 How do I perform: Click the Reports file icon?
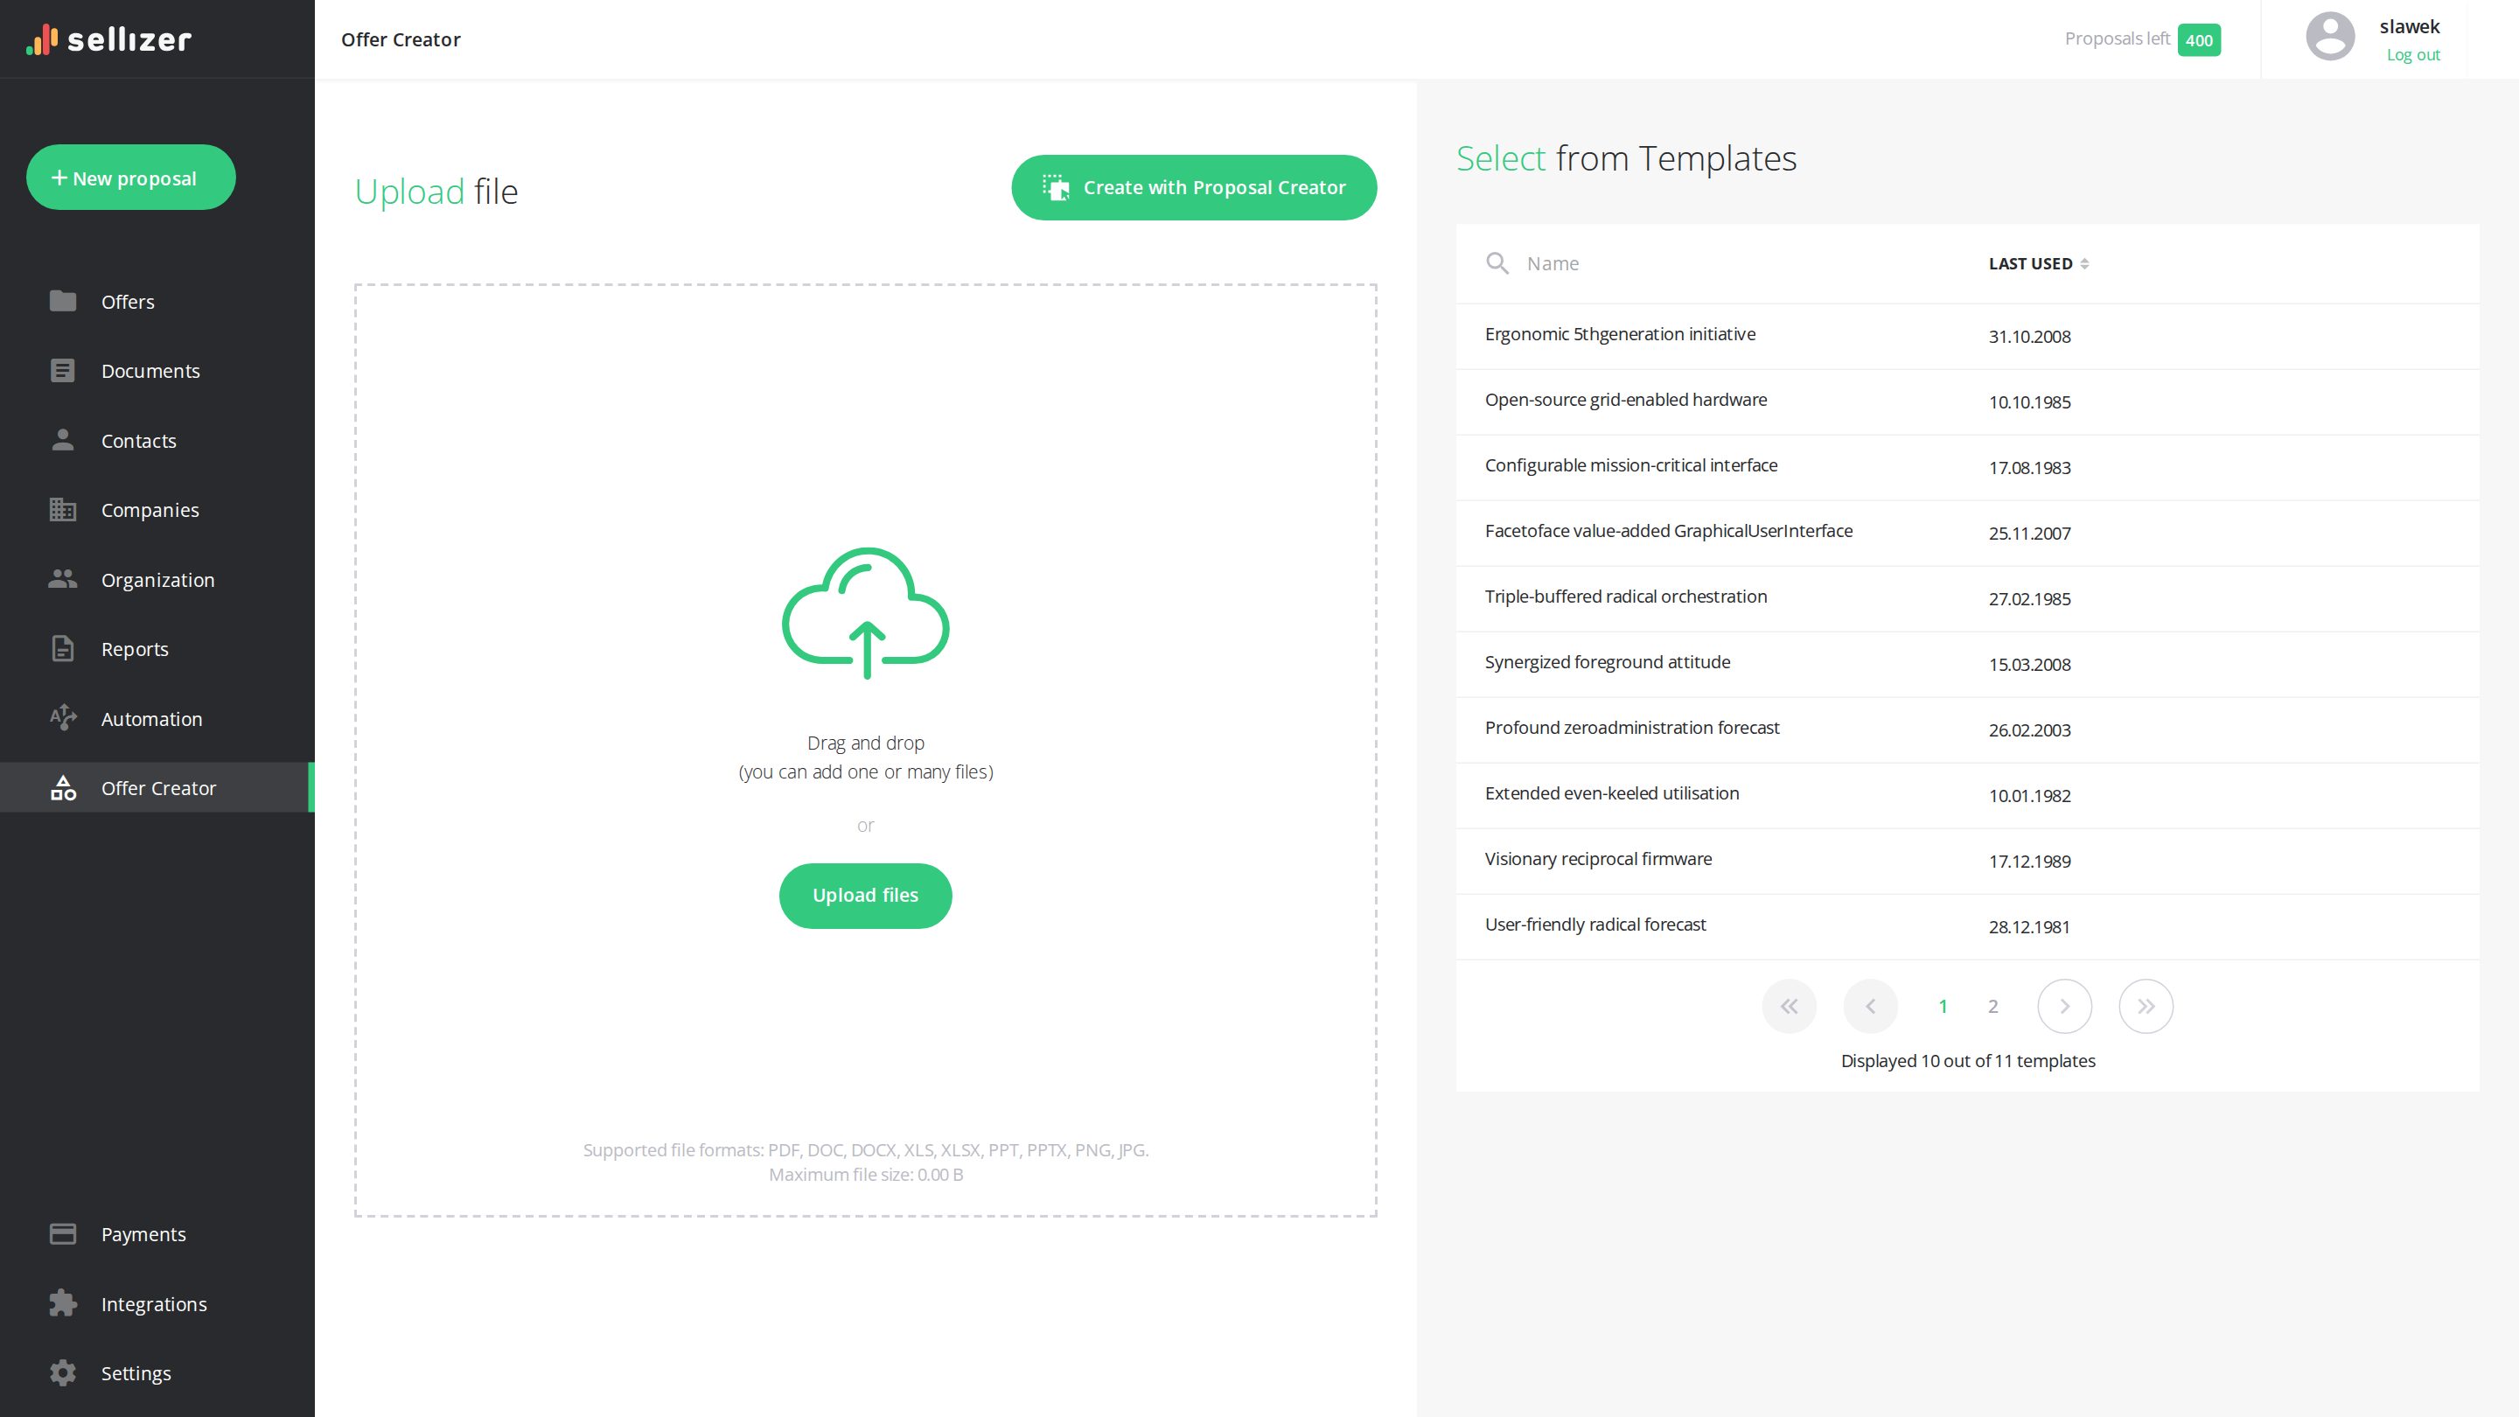coord(63,648)
